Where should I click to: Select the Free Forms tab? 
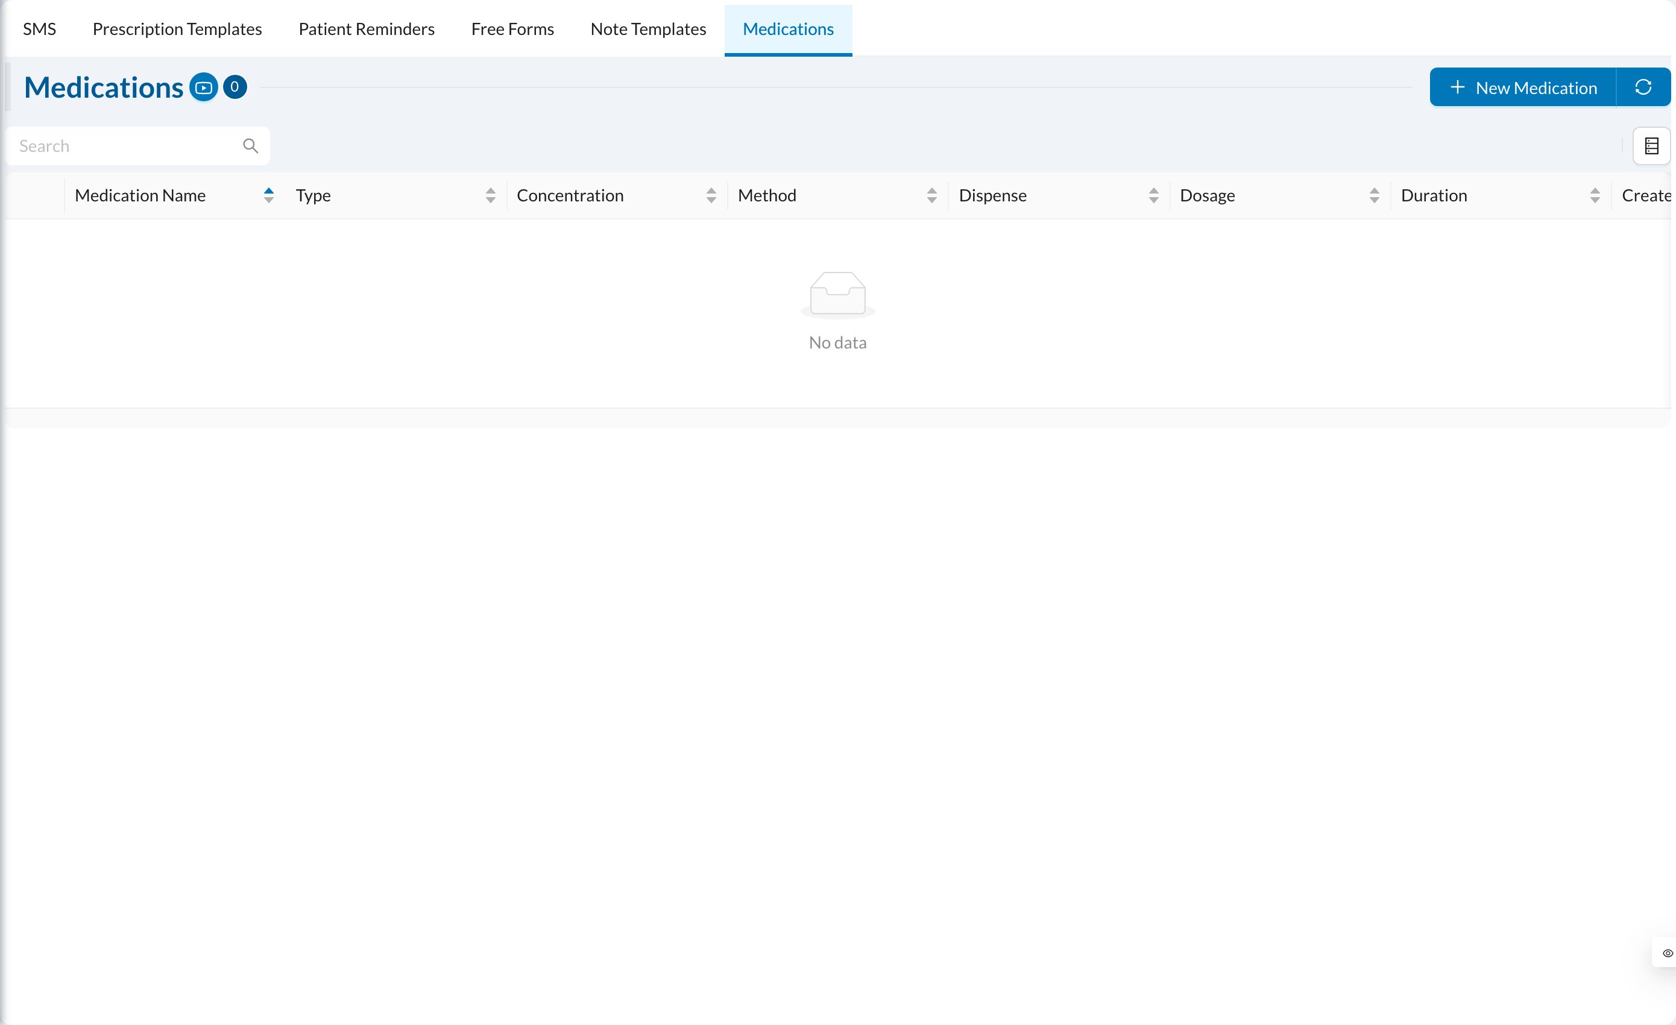512,28
